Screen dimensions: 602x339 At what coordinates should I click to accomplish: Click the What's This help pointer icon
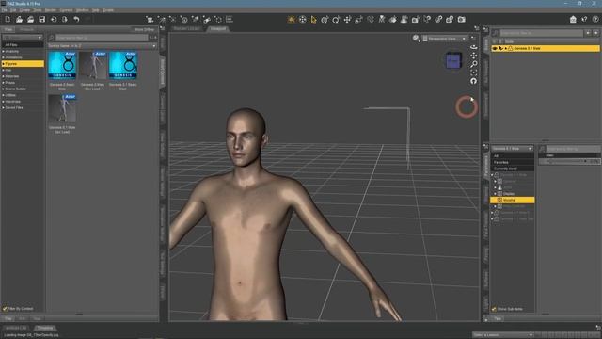(x=584, y=19)
